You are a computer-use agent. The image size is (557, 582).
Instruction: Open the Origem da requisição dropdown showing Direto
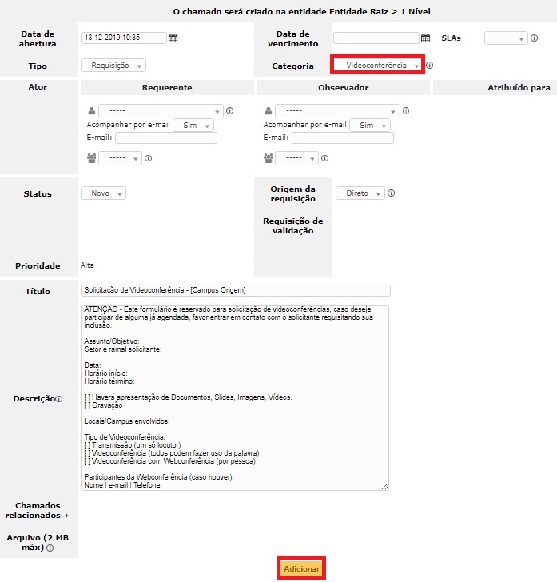point(360,193)
